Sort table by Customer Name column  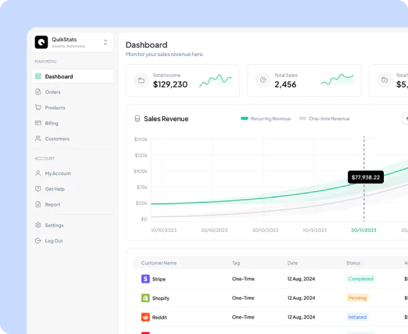[160, 263]
